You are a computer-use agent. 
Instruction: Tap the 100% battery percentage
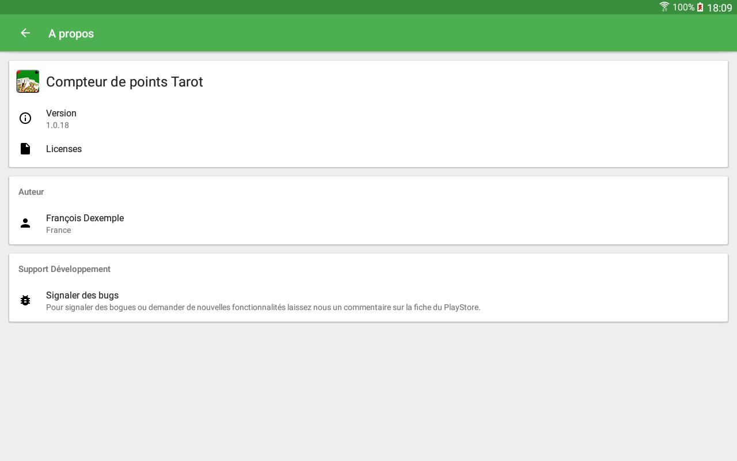click(683, 7)
